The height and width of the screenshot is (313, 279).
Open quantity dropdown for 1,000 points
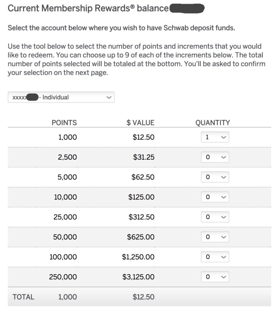click(x=215, y=137)
